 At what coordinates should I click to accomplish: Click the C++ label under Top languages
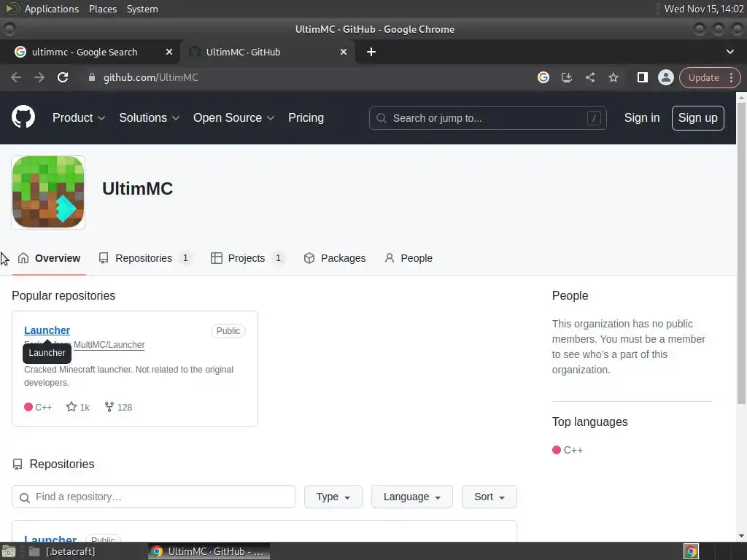point(573,450)
